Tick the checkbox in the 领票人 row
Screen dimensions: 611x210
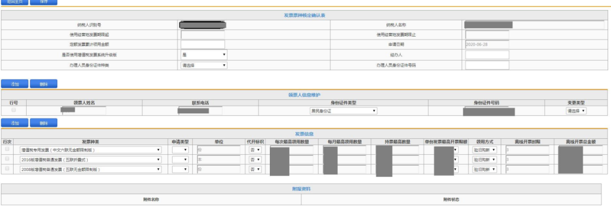click(14, 111)
